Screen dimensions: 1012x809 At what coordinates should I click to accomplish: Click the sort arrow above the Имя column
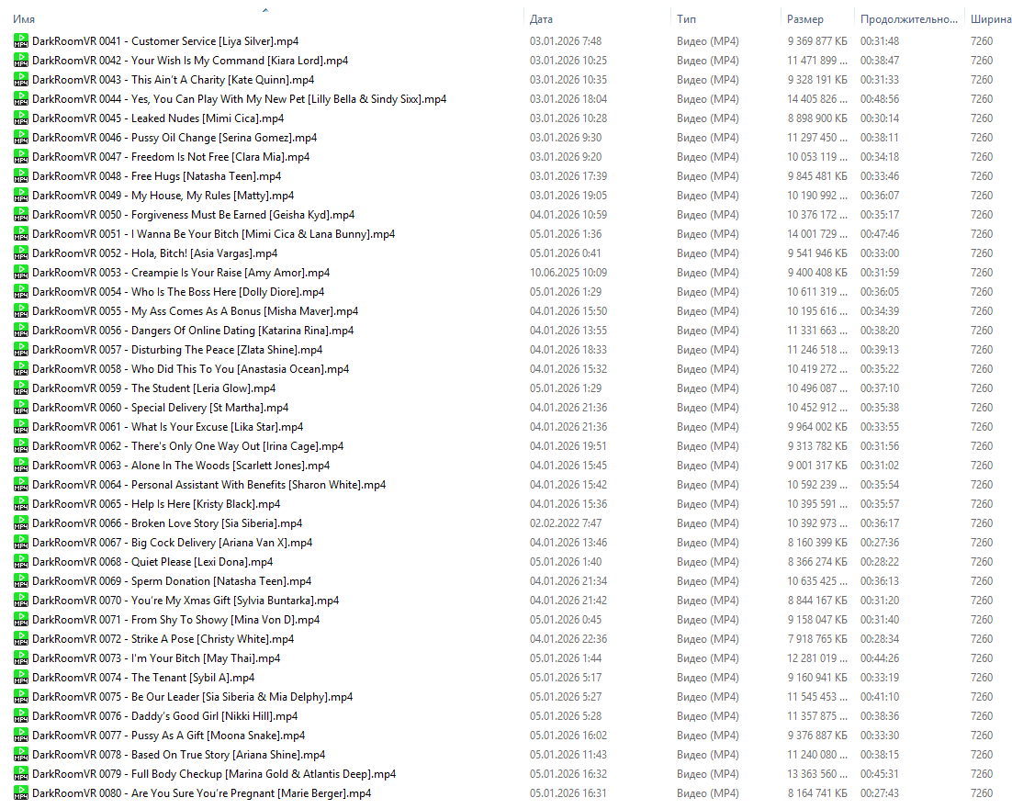tap(265, 10)
